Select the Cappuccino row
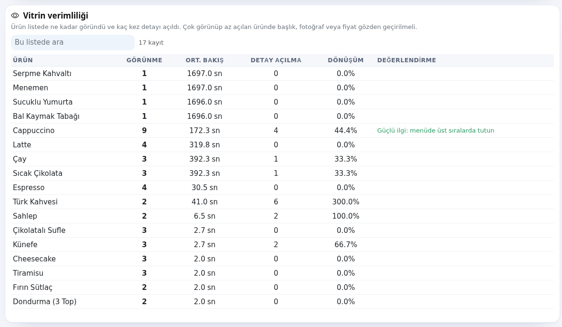 [x=282, y=131]
